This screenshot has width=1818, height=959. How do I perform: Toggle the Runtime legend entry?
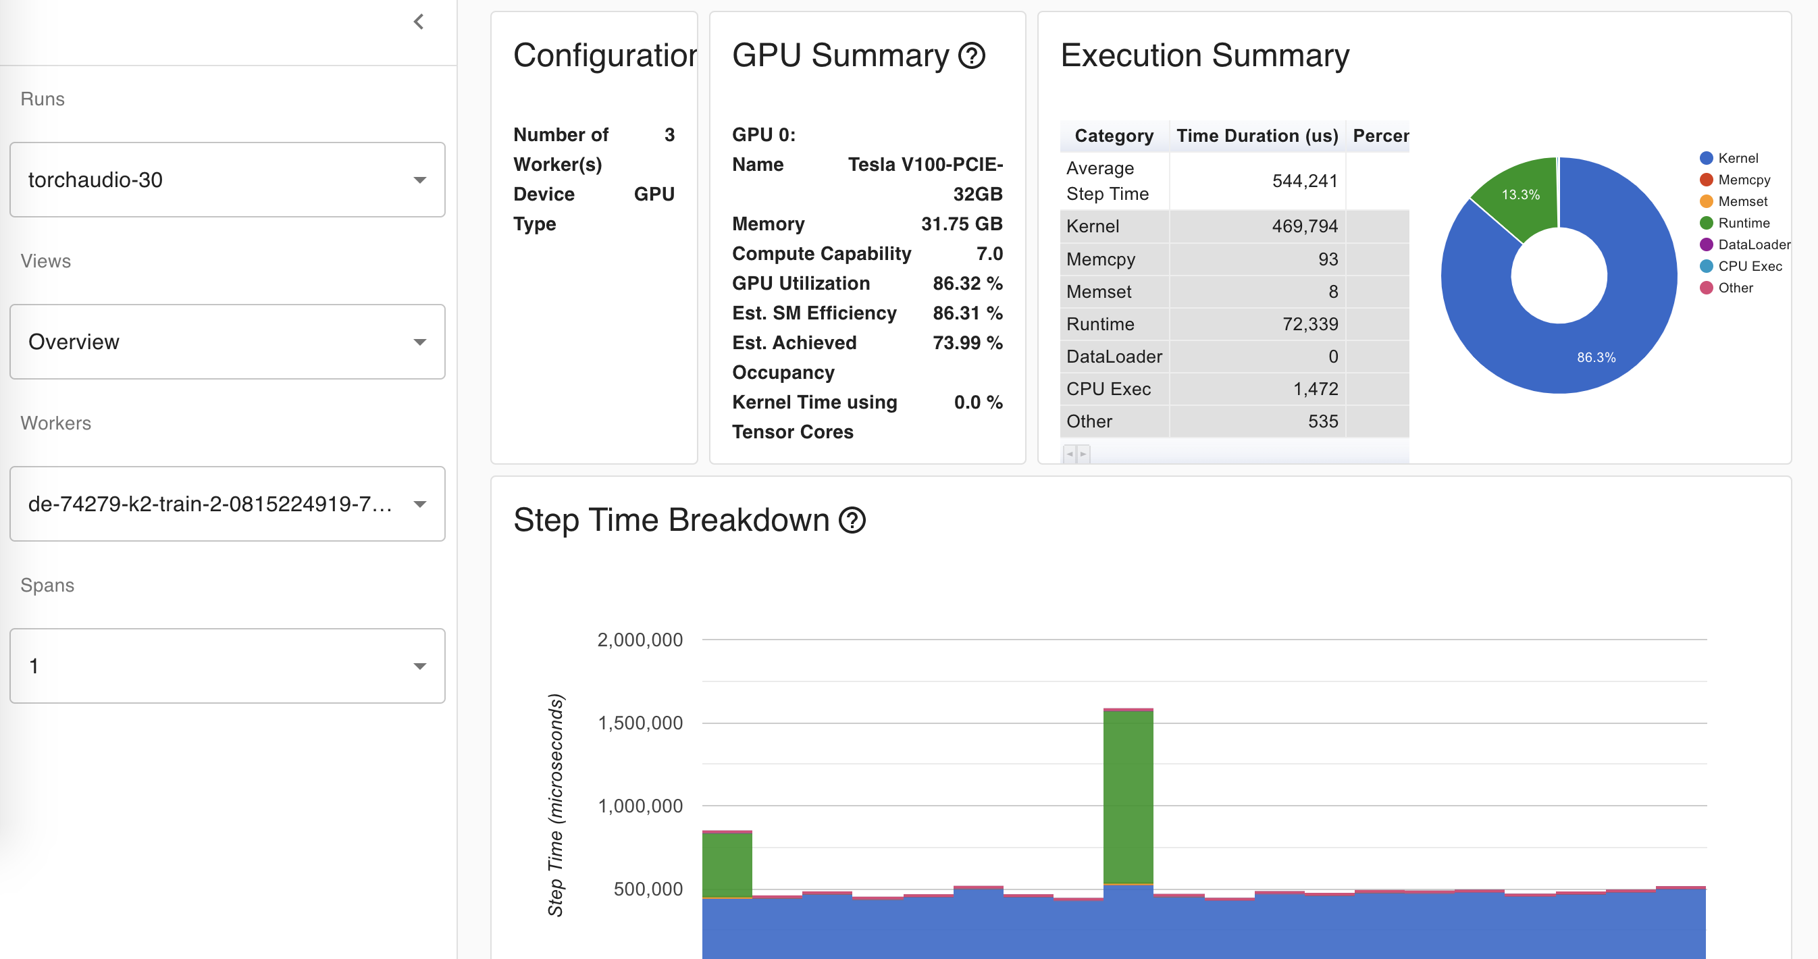coord(1742,223)
